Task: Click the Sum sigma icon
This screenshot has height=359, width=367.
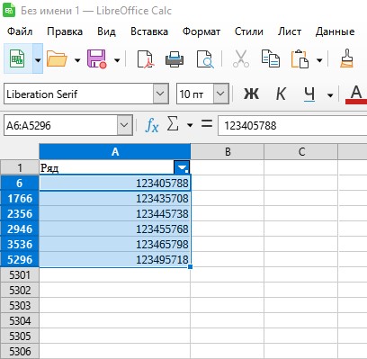Action: click(173, 124)
